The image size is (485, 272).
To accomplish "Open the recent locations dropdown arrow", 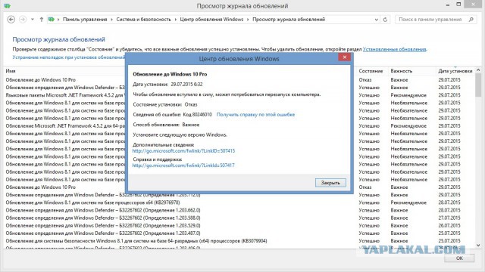I will coord(33,20).
